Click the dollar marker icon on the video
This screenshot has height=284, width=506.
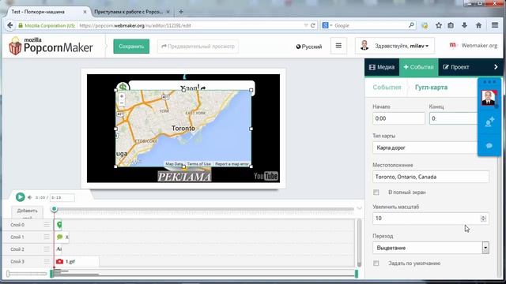[123, 87]
